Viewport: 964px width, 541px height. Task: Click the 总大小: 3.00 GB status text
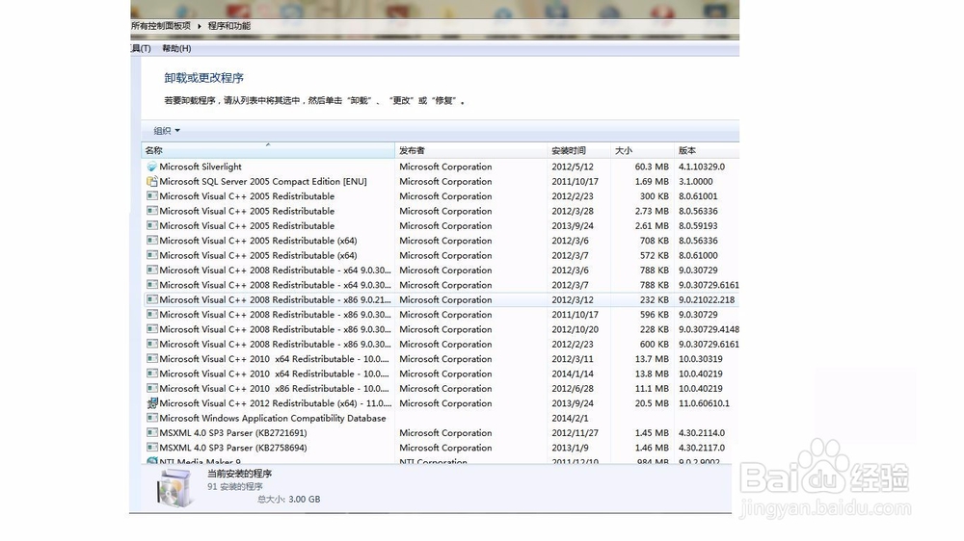click(288, 500)
